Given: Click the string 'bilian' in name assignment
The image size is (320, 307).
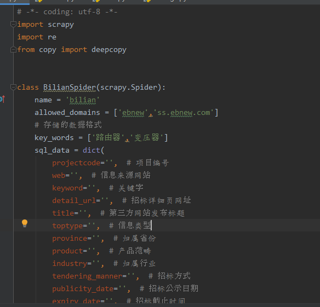Looking at the screenshot, I should tap(82, 100).
